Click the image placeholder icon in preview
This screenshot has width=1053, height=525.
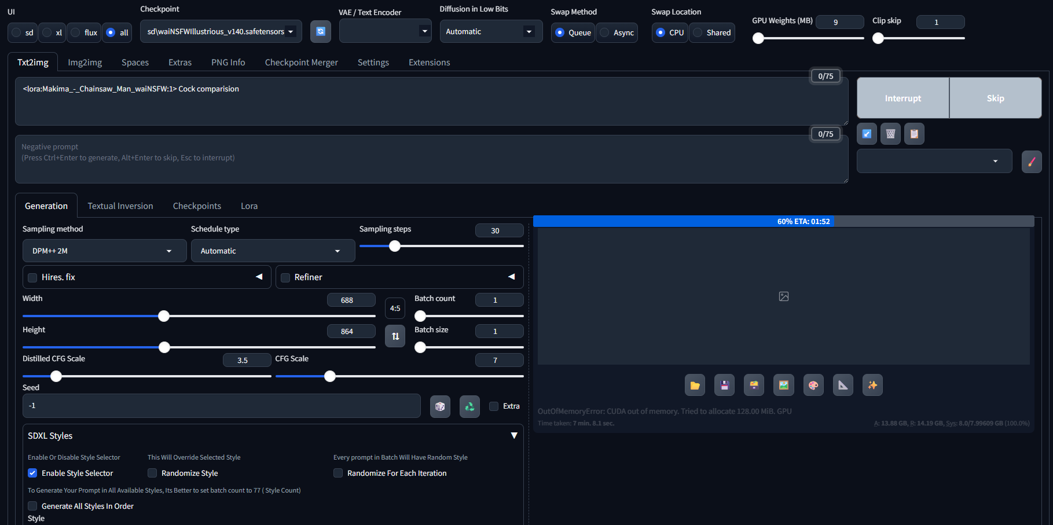pos(784,296)
